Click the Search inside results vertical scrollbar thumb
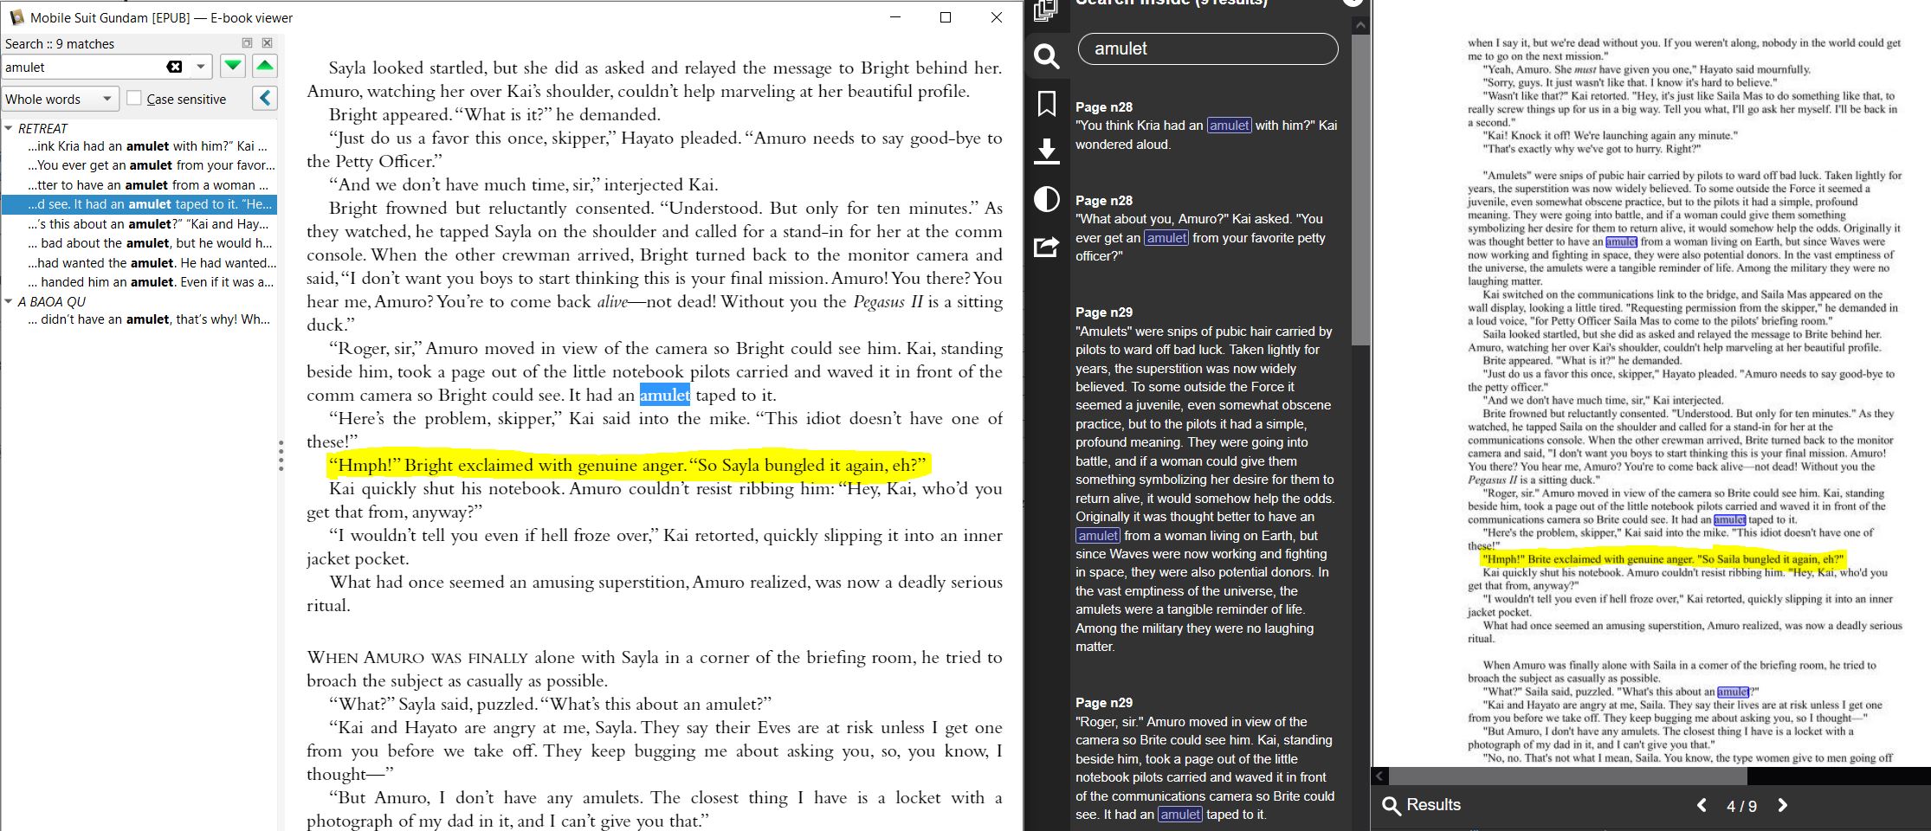The height and width of the screenshot is (831, 1931). tap(1360, 190)
